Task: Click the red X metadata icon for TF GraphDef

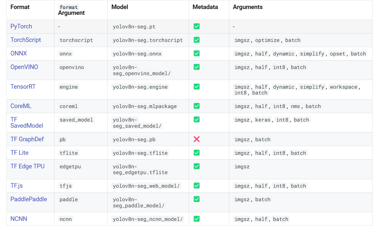Action: (197, 139)
